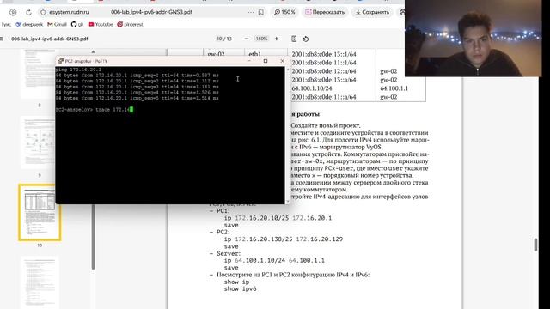This screenshot has height=309, width=550.
Task: Select page 11 thumbnail in sidebar
Action: (x=40, y=282)
